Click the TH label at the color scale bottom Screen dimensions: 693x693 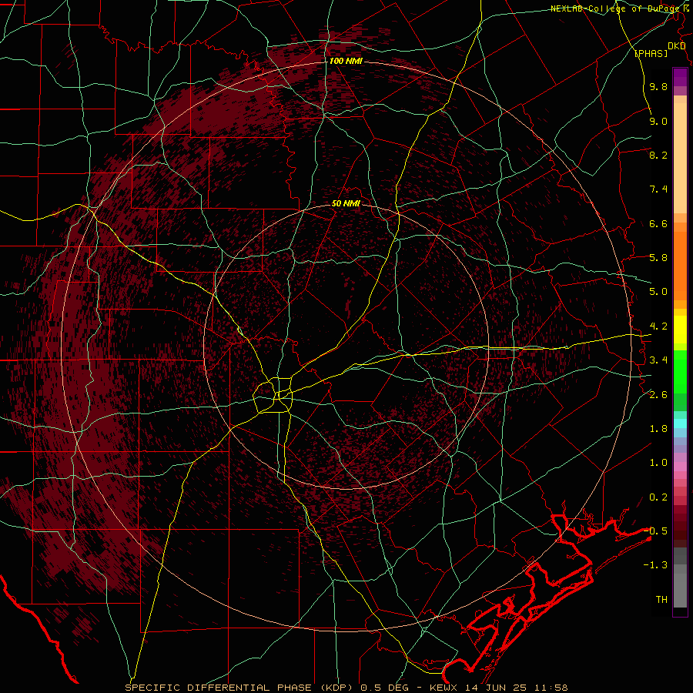(x=661, y=600)
